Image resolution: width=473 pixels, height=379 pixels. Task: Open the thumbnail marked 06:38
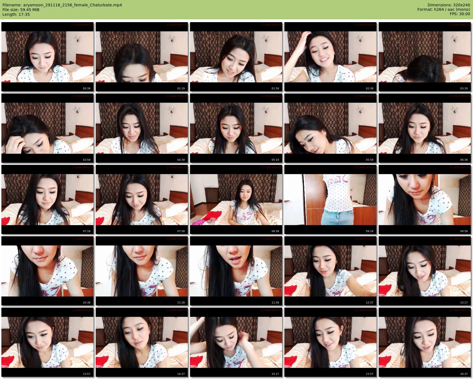[x=425, y=128]
